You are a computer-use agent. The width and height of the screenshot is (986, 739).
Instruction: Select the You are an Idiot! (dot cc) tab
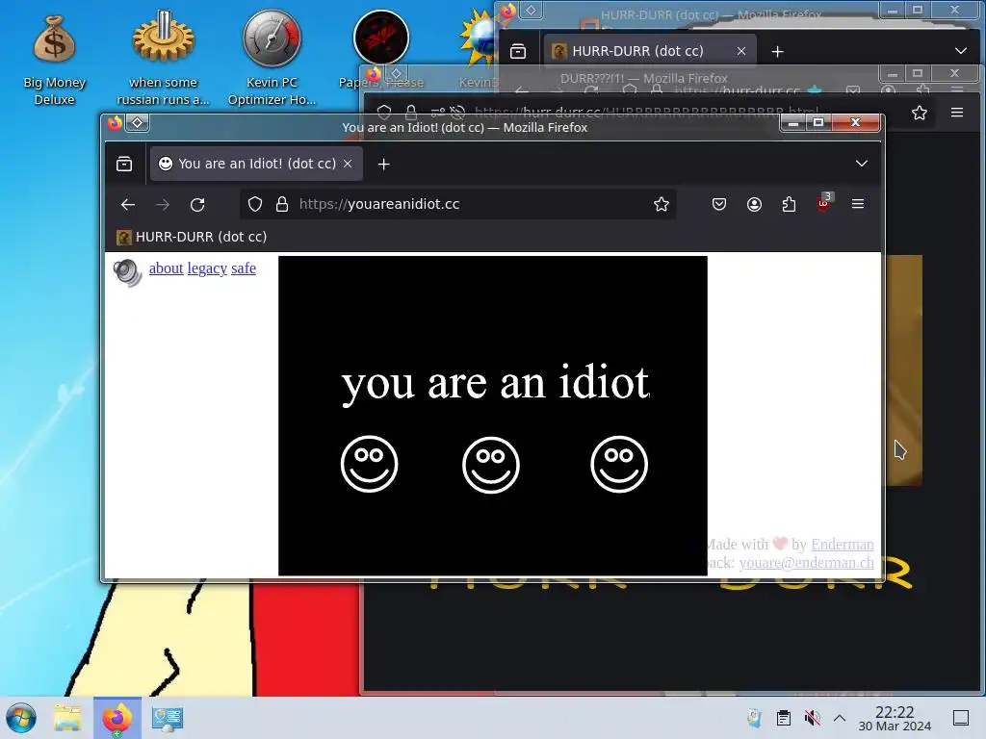click(x=256, y=164)
